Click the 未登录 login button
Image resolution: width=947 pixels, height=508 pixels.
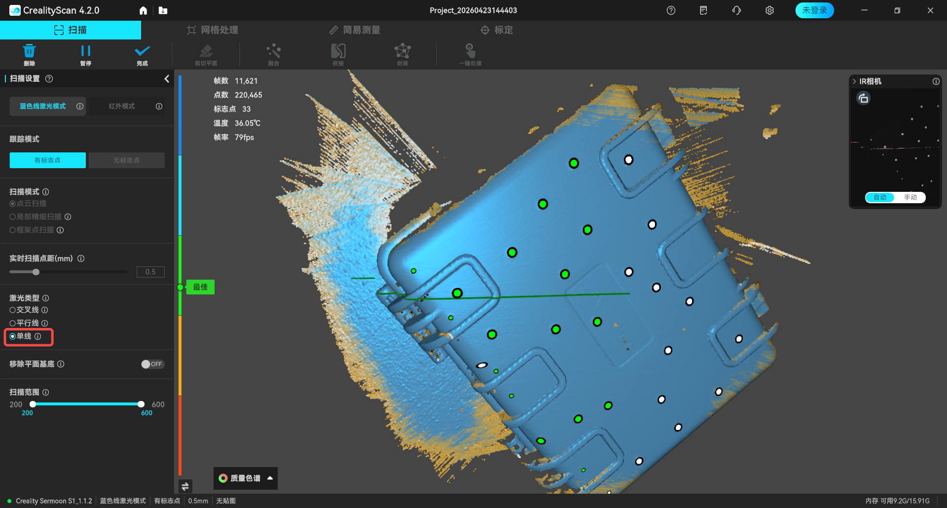click(x=814, y=10)
